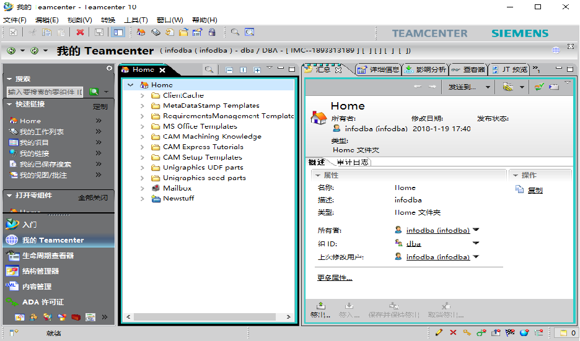Click the refresh checkmark icon in summary toolbar
Image resolution: width=580 pixels, height=341 pixels.
point(539,87)
